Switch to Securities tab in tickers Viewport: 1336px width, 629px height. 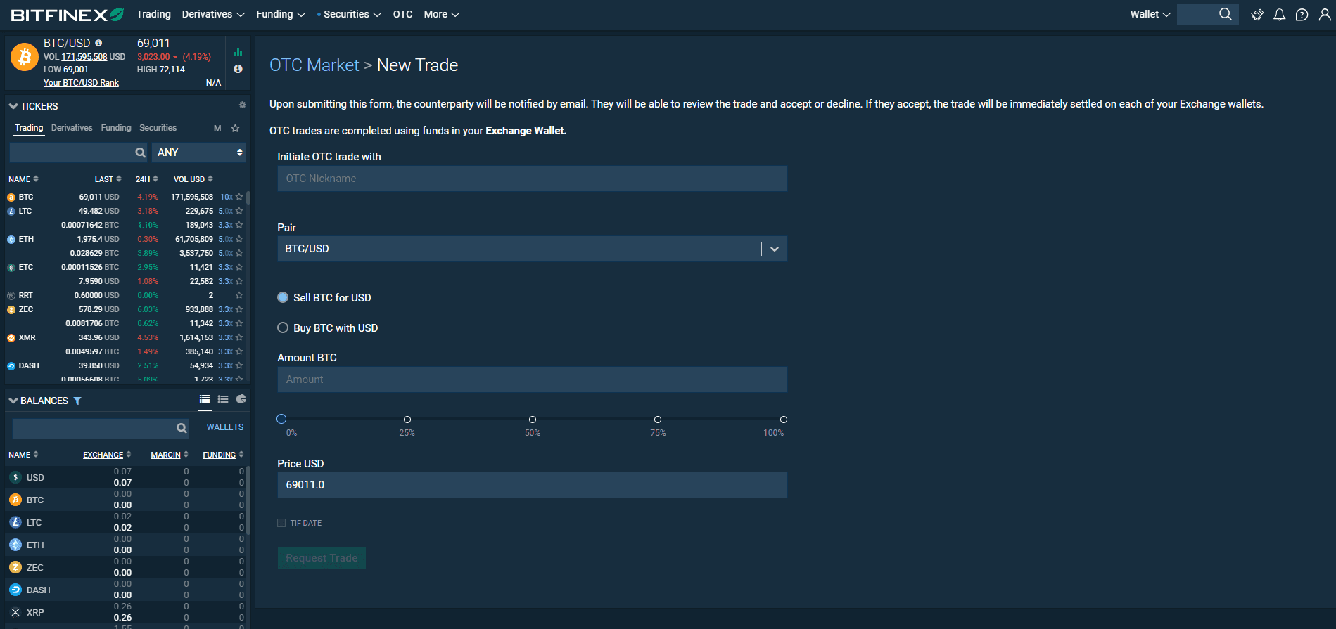tap(158, 128)
